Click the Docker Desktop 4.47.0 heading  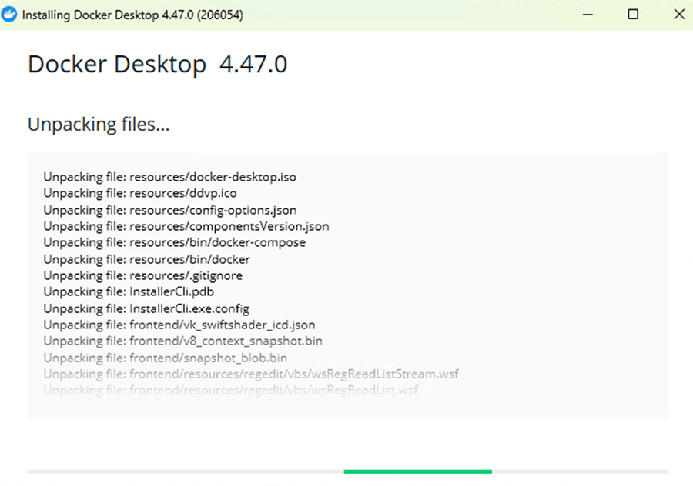click(157, 65)
